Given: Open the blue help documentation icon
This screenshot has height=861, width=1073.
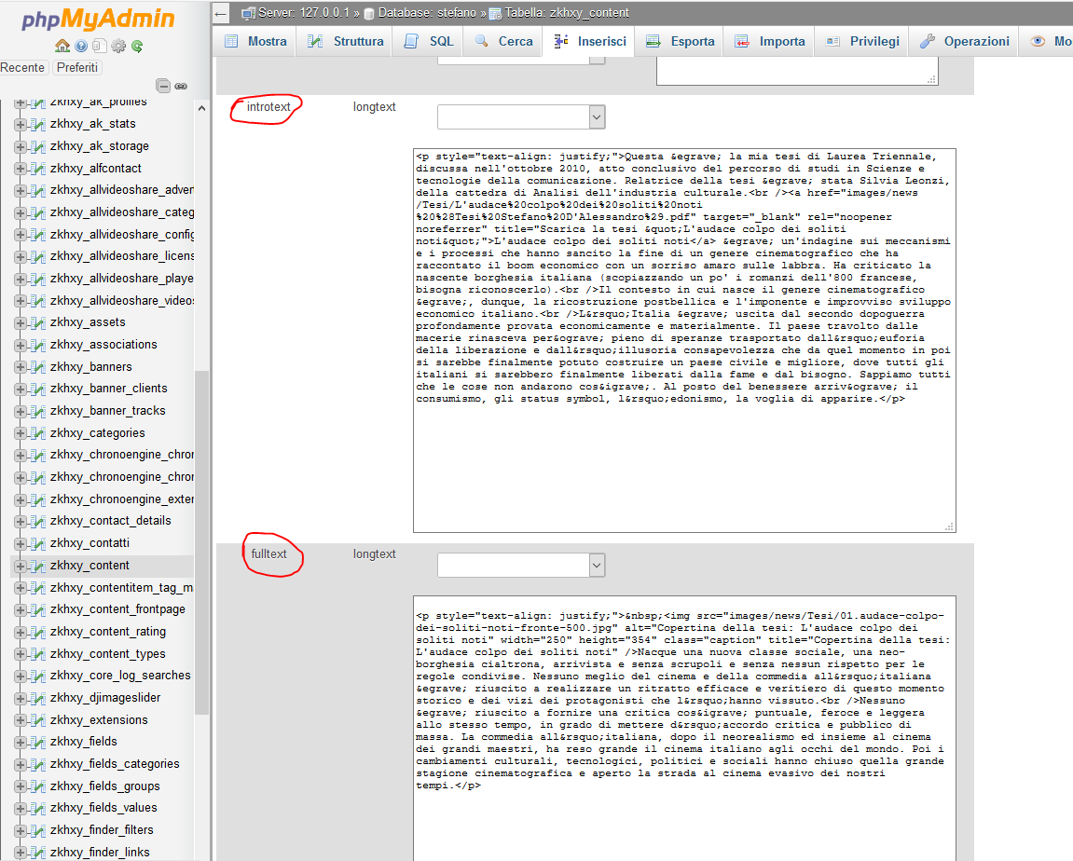Looking at the screenshot, I should (x=81, y=46).
